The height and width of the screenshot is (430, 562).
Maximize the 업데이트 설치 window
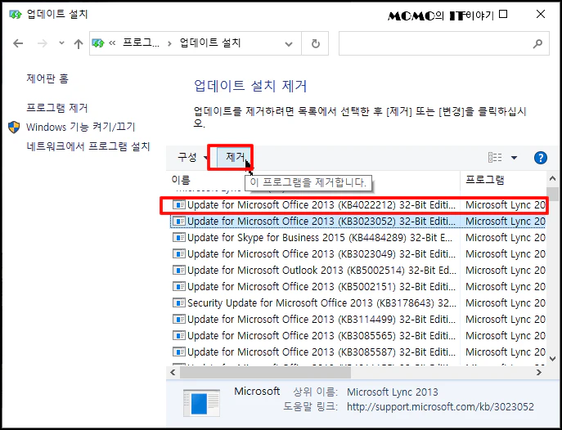click(x=503, y=15)
